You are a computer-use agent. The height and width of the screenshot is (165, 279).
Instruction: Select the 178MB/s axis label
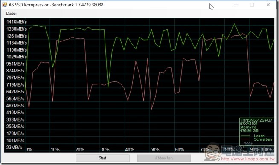(15, 133)
